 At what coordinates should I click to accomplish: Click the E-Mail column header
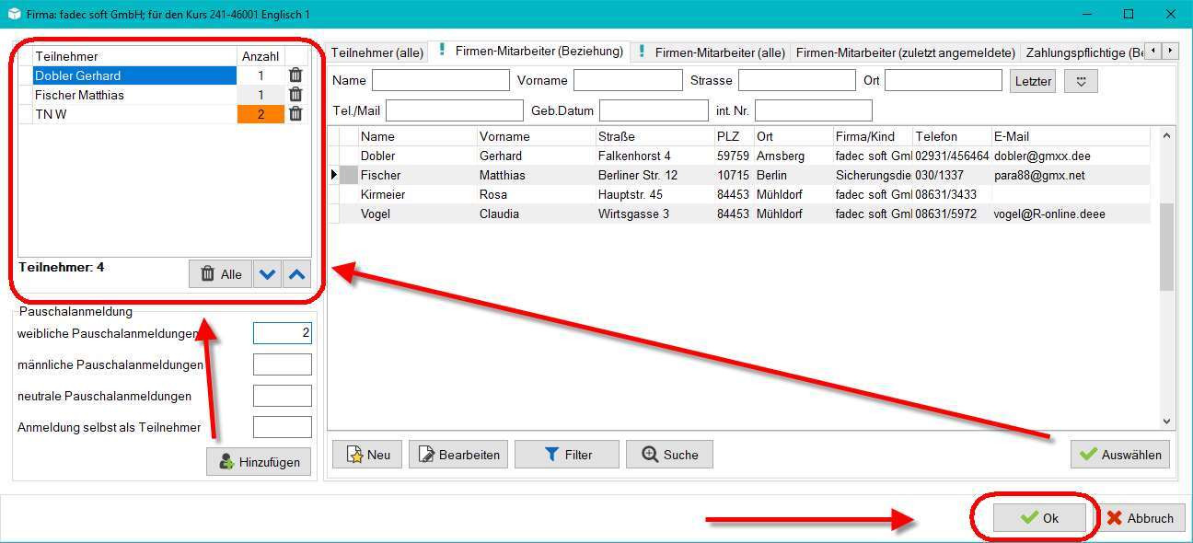pyautogui.click(x=1071, y=136)
